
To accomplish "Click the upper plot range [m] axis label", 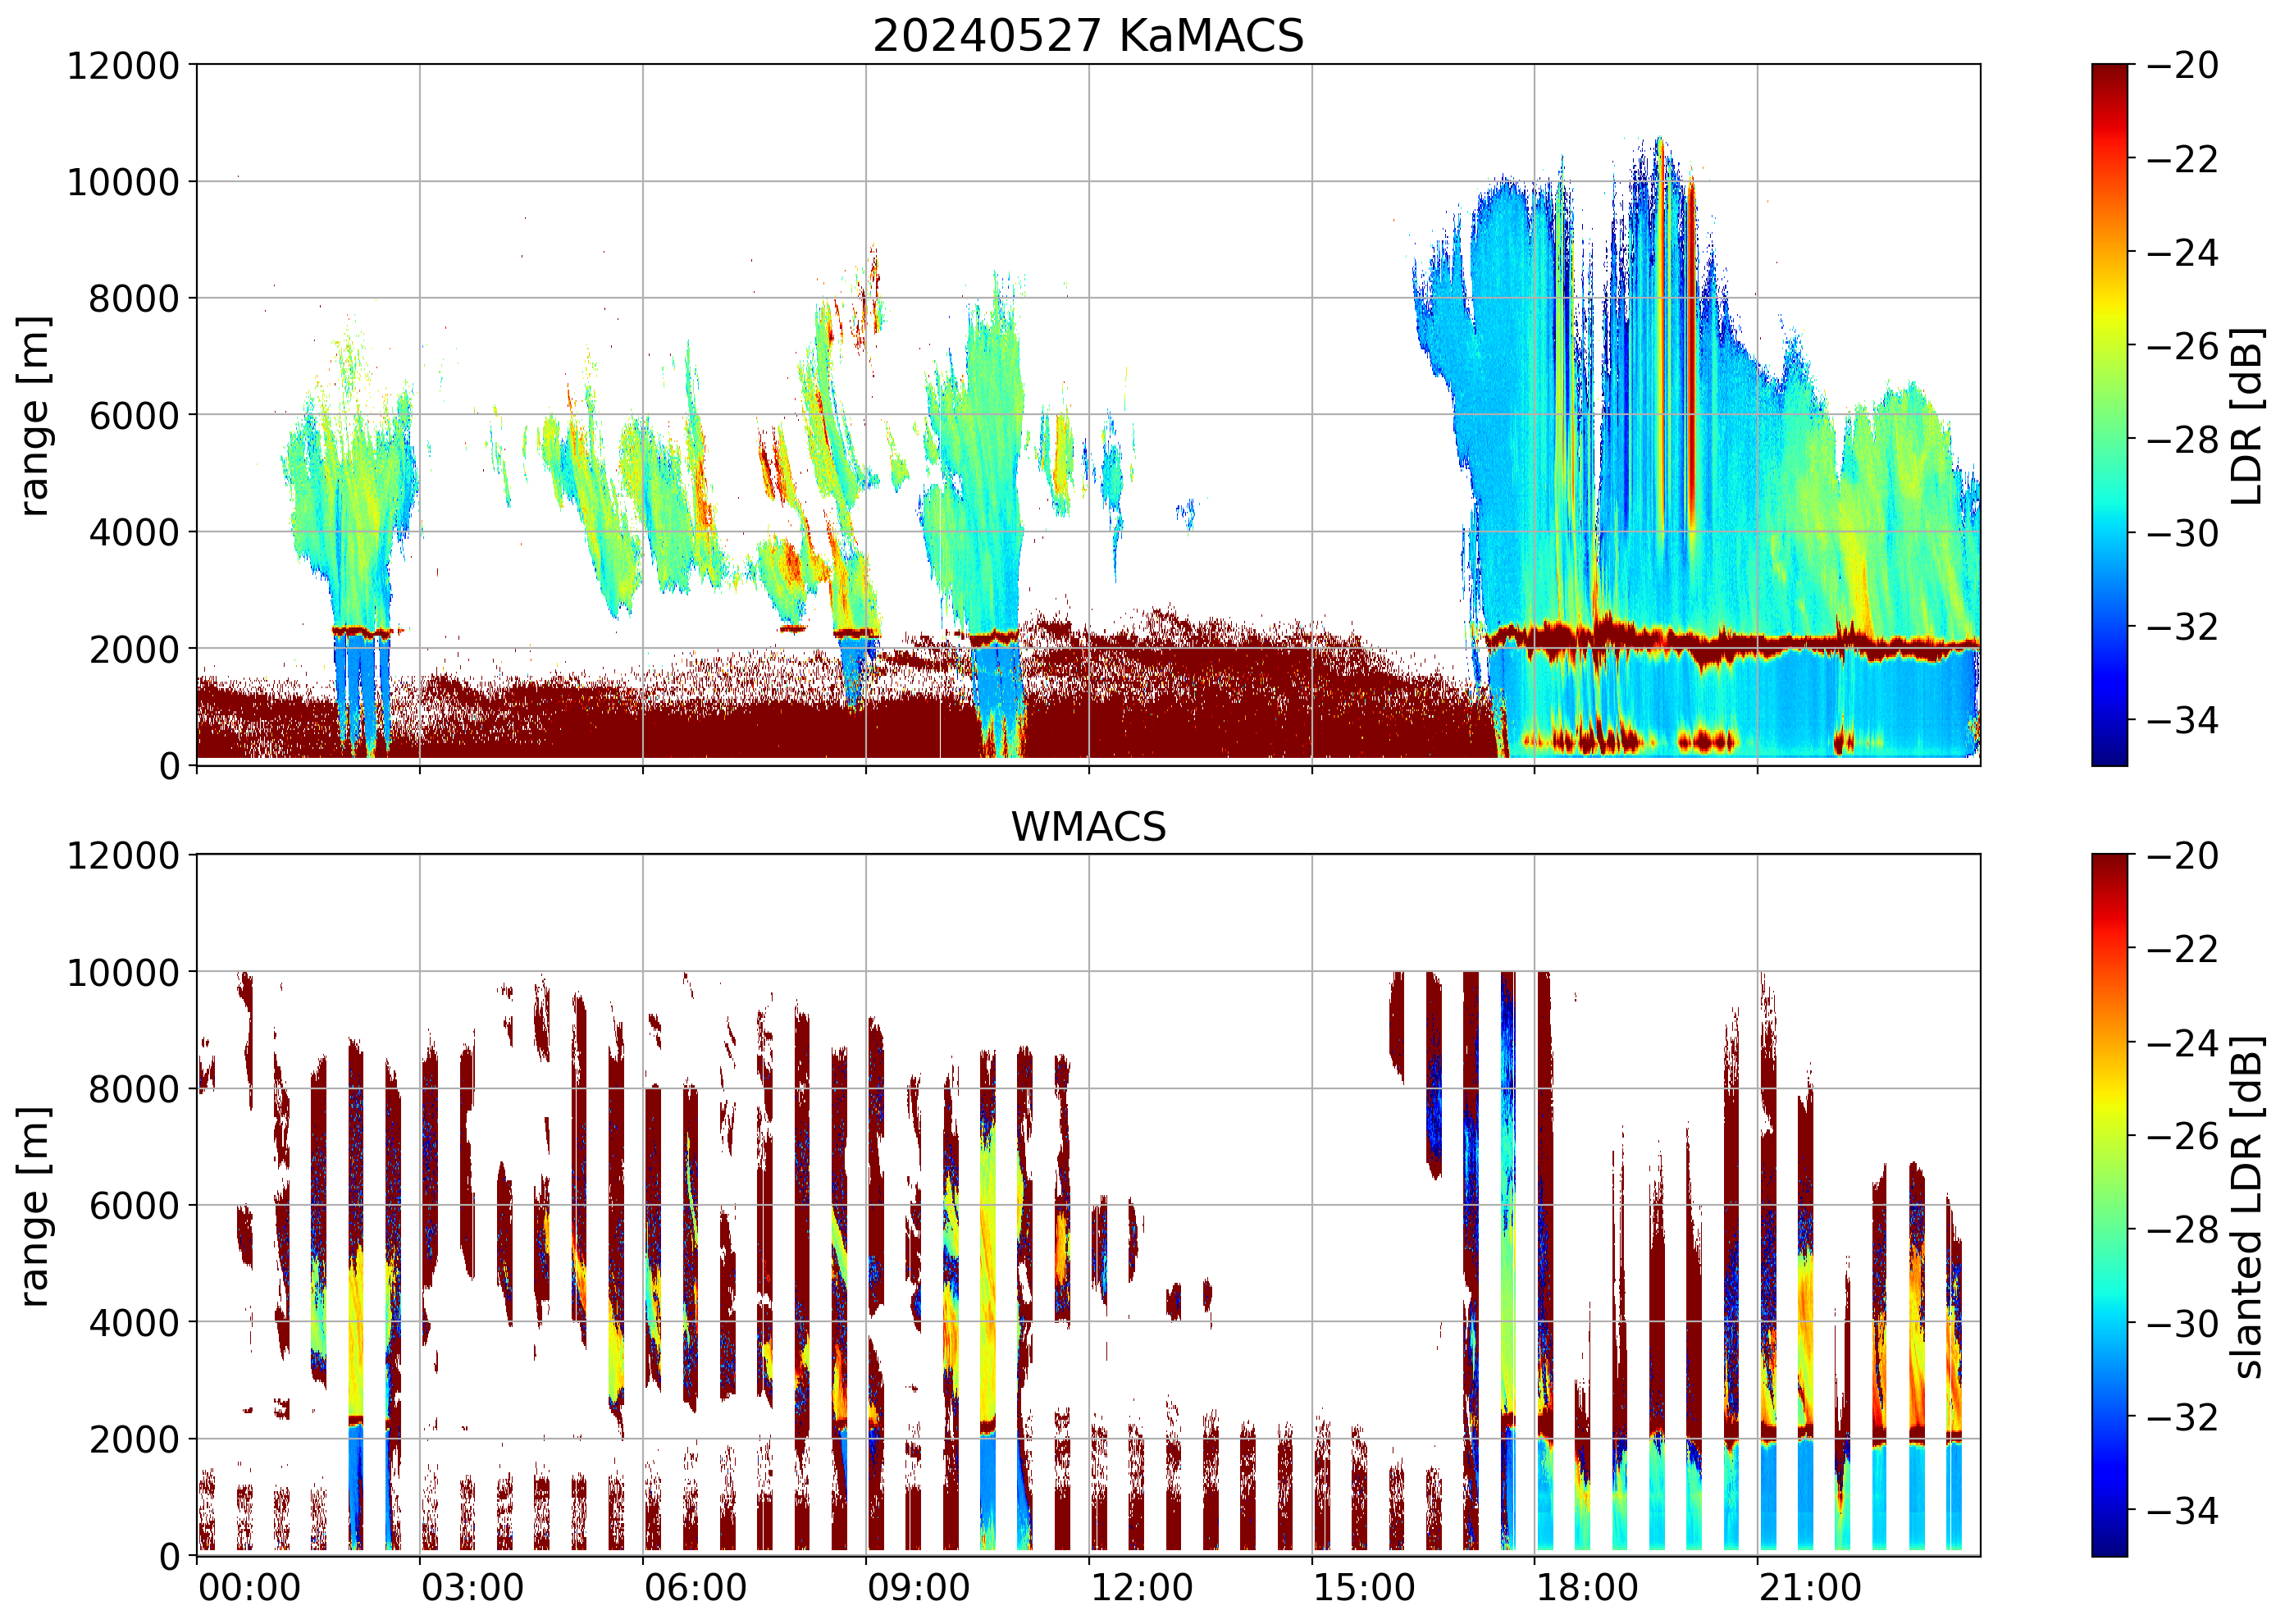I will point(34,416).
